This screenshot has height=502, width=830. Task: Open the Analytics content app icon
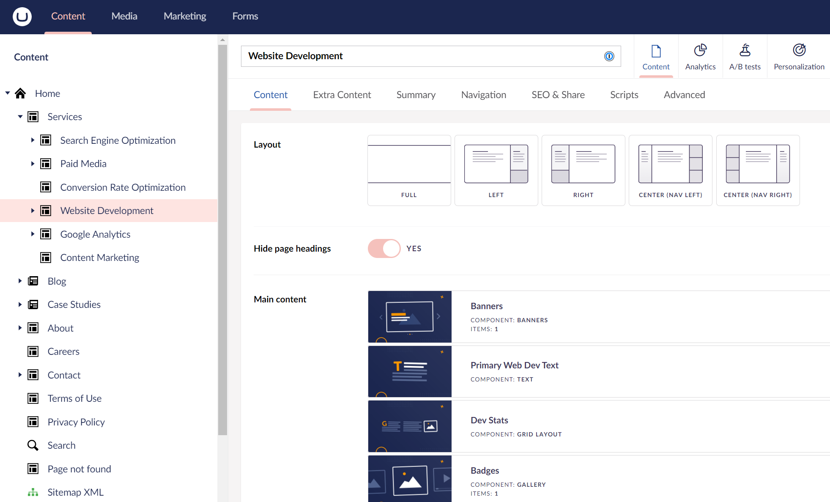click(x=700, y=51)
